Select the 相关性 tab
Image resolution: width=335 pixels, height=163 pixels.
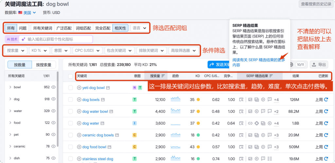pyautogui.click(x=120, y=28)
